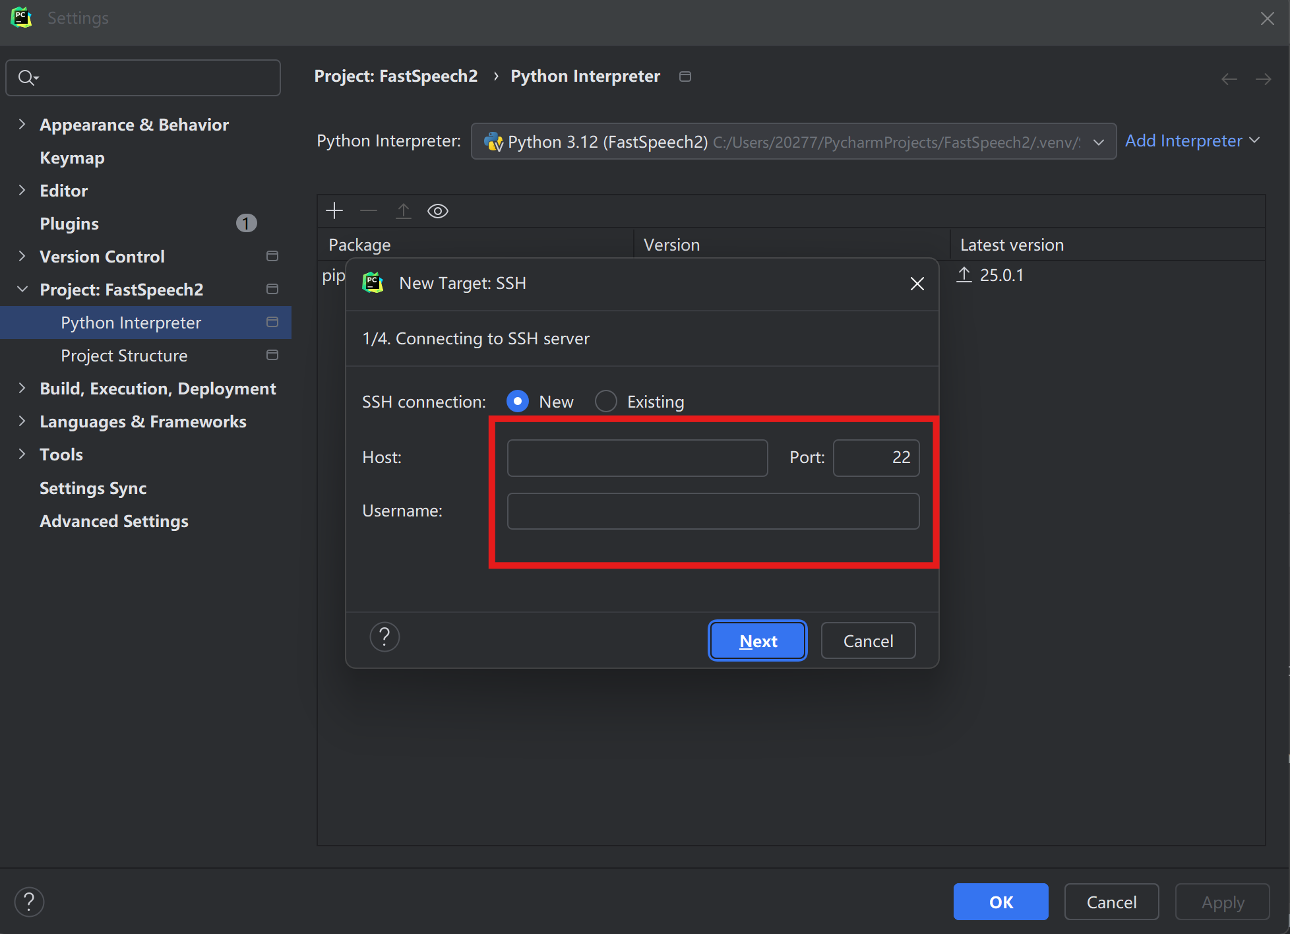The image size is (1290, 934).
Task: Click the upgrade package arrow icon
Action: pyautogui.click(x=403, y=211)
